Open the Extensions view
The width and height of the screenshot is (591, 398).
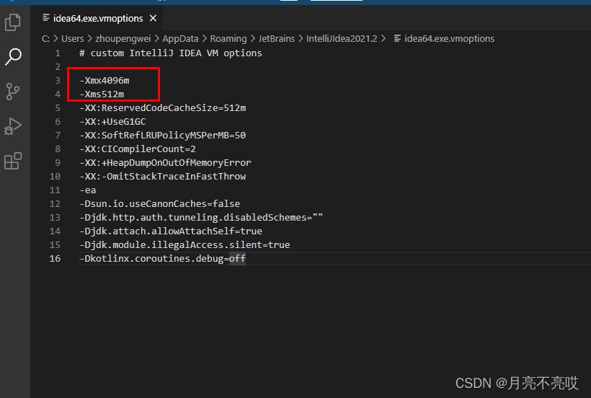13,161
